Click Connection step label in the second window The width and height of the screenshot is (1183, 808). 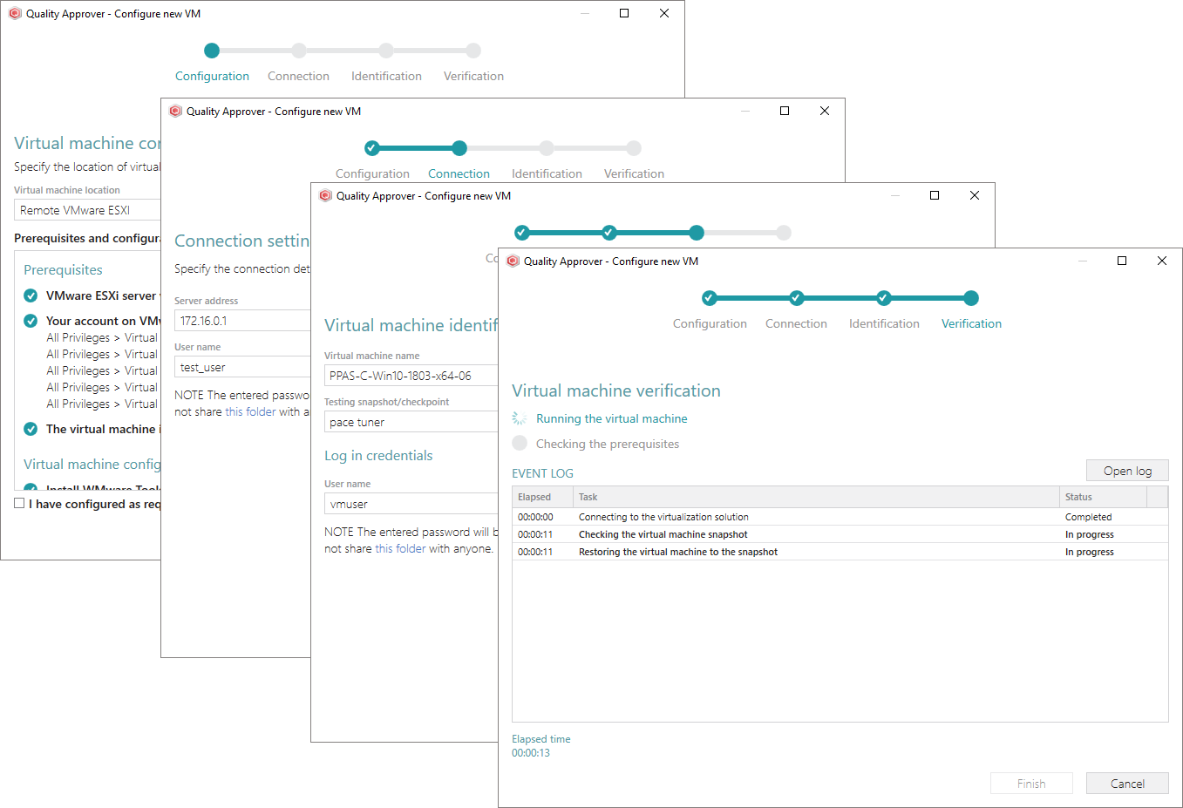[459, 173]
